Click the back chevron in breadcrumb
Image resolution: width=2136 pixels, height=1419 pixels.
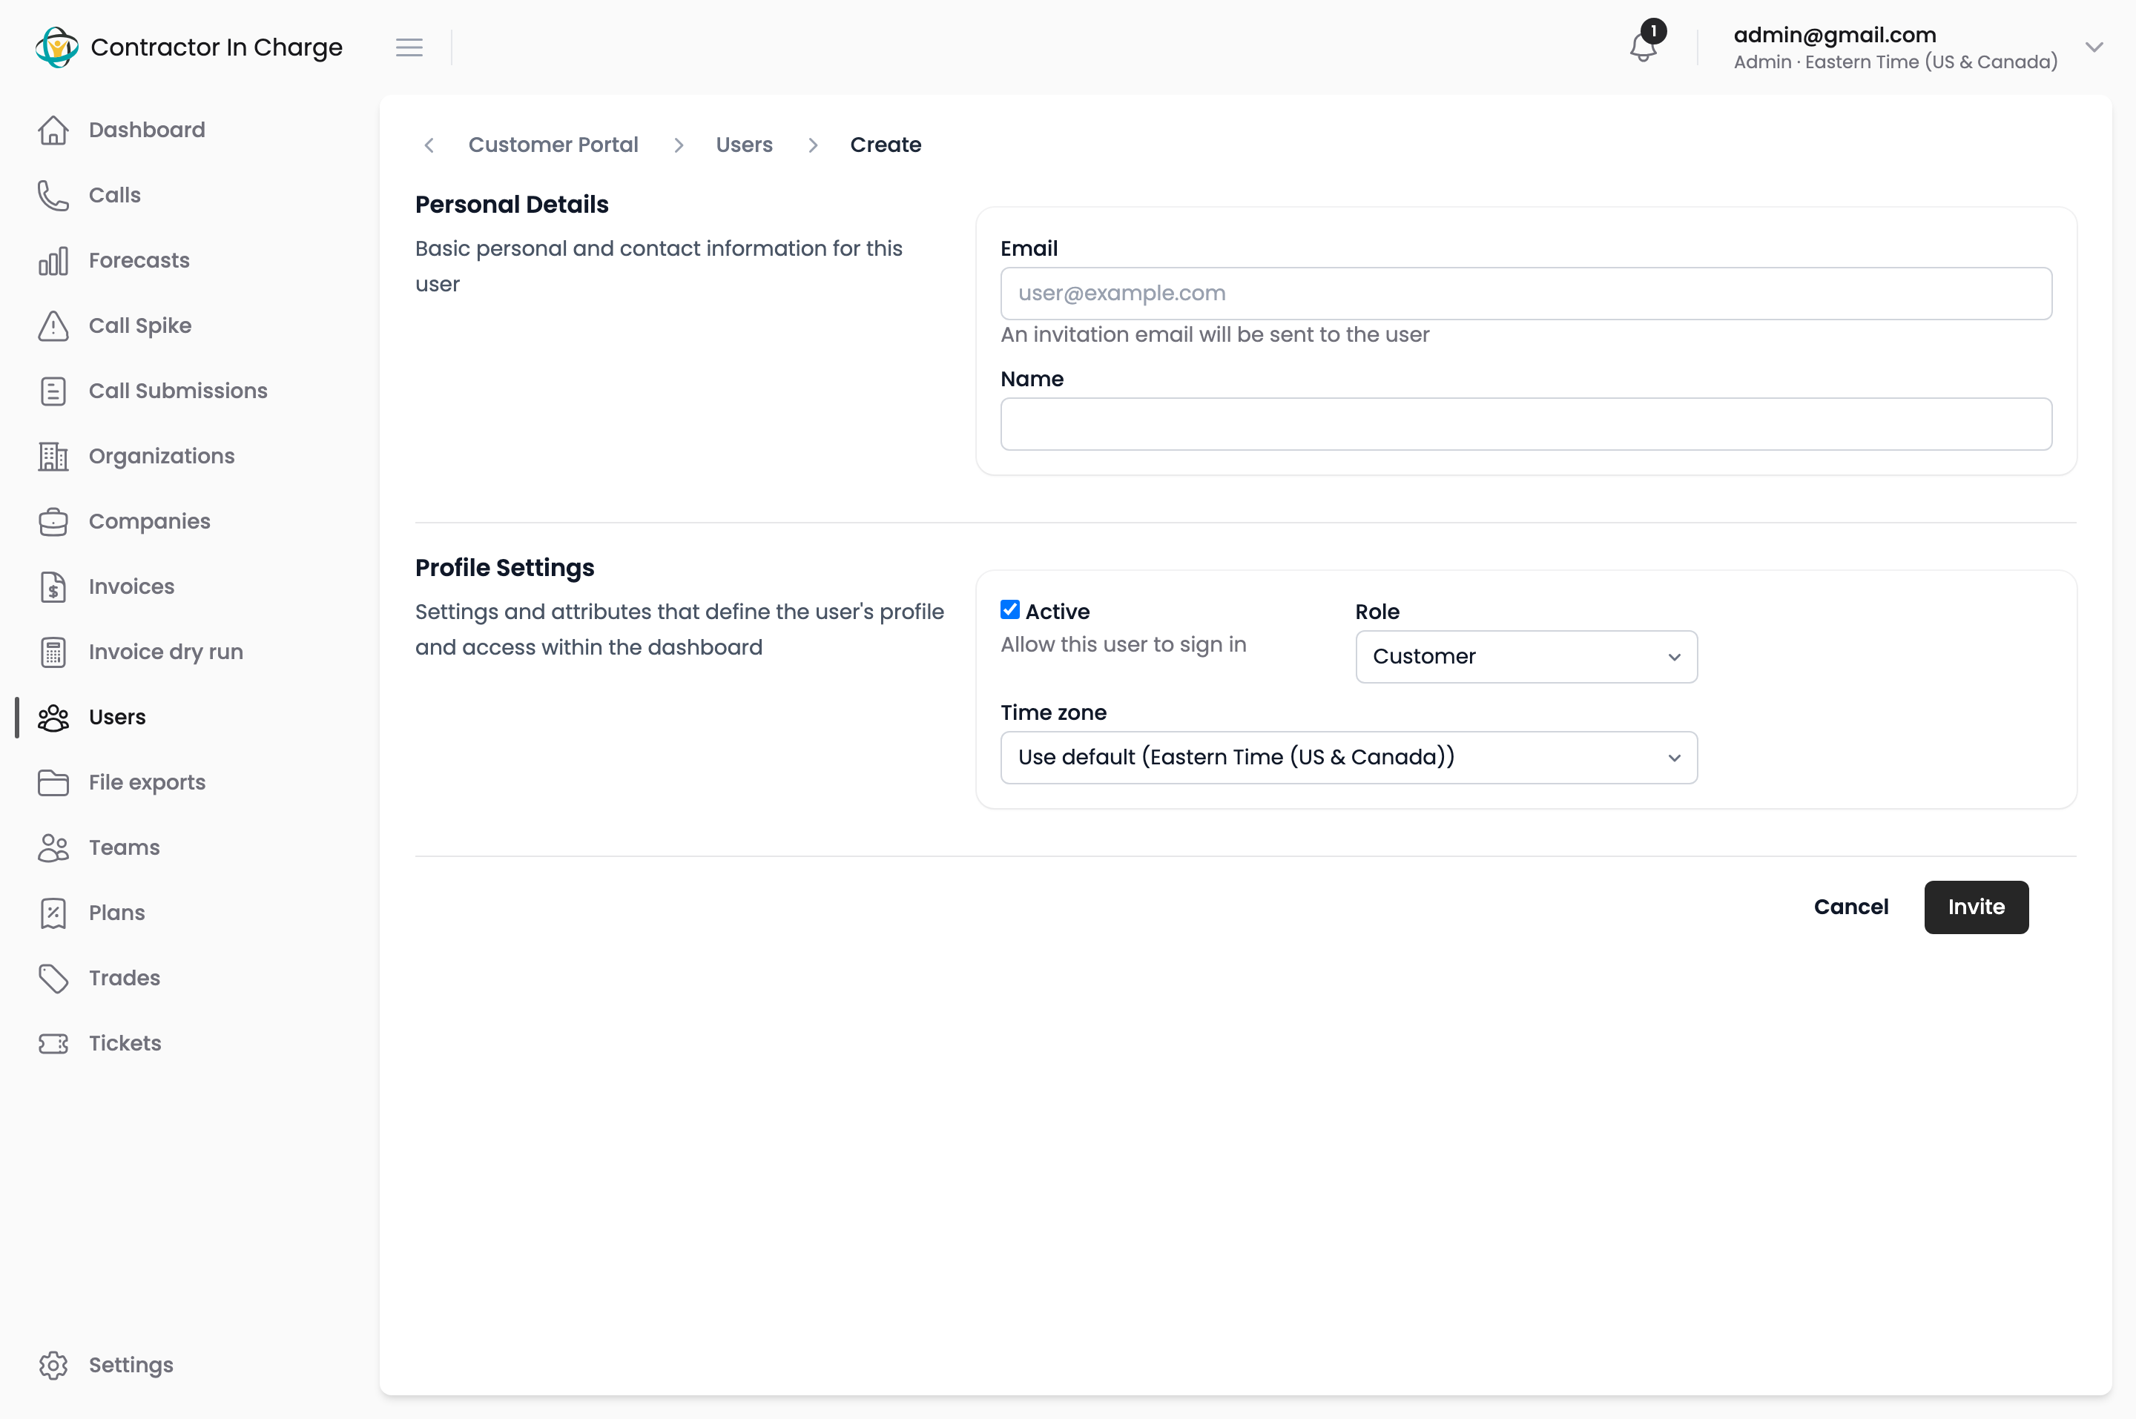(429, 145)
